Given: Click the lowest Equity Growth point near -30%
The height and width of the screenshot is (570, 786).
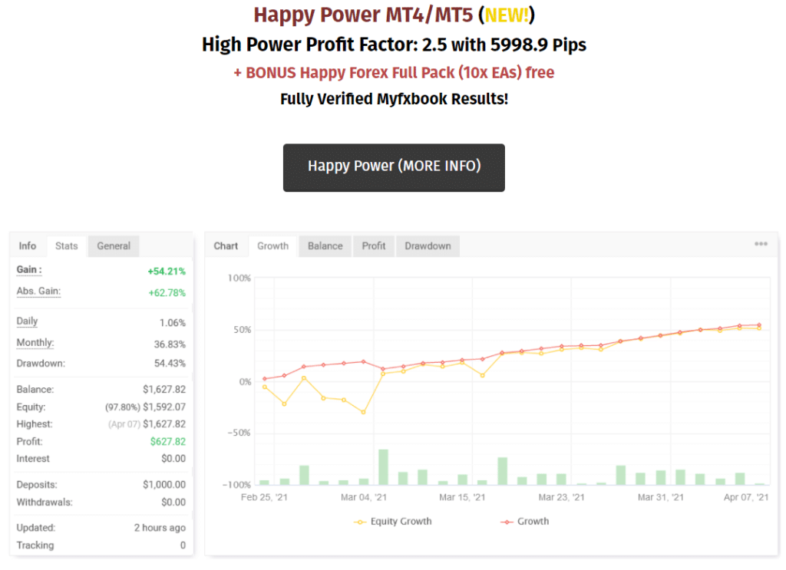Looking at the screenshot, I should pyautogui.click(x=363, y=412).
